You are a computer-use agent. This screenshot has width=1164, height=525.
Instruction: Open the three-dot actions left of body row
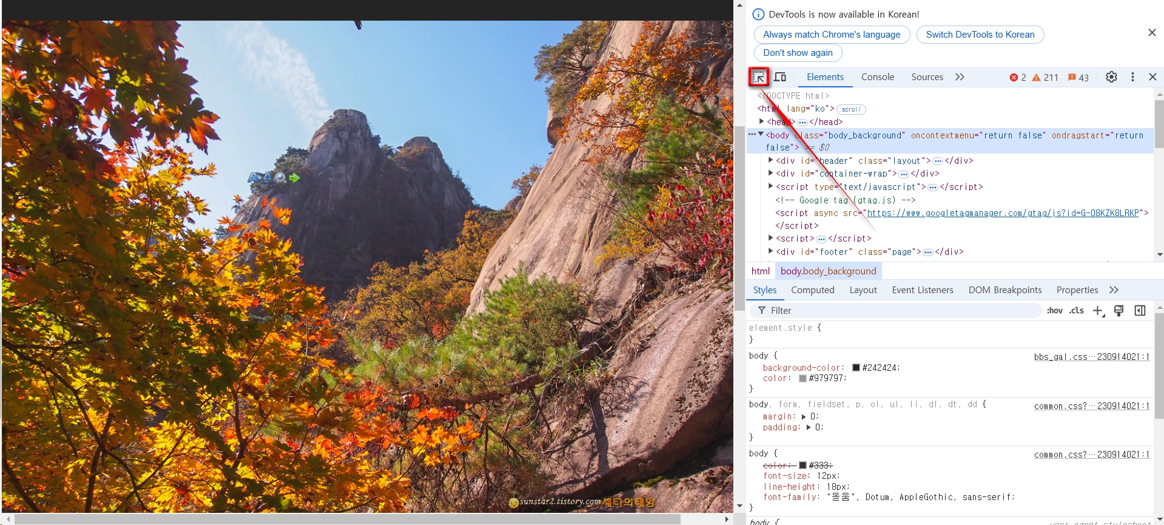[752, 135]
